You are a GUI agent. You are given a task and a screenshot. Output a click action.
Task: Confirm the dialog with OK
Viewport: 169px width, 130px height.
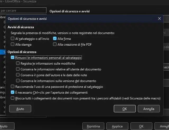125,108
